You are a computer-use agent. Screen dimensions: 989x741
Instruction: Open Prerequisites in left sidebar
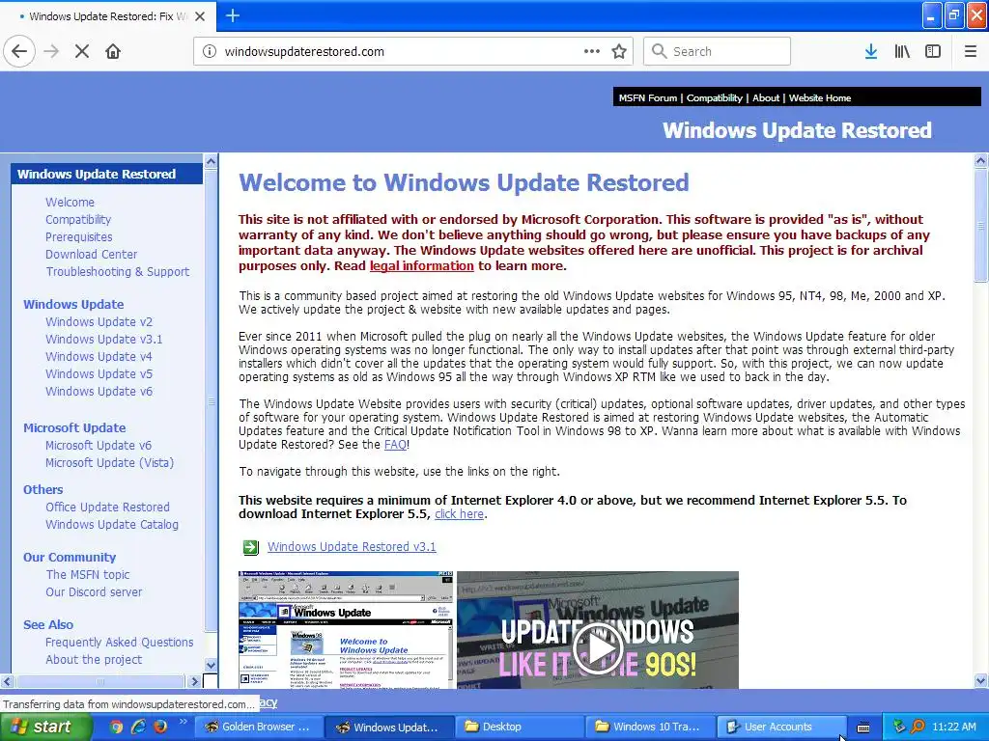pos(79,237)
